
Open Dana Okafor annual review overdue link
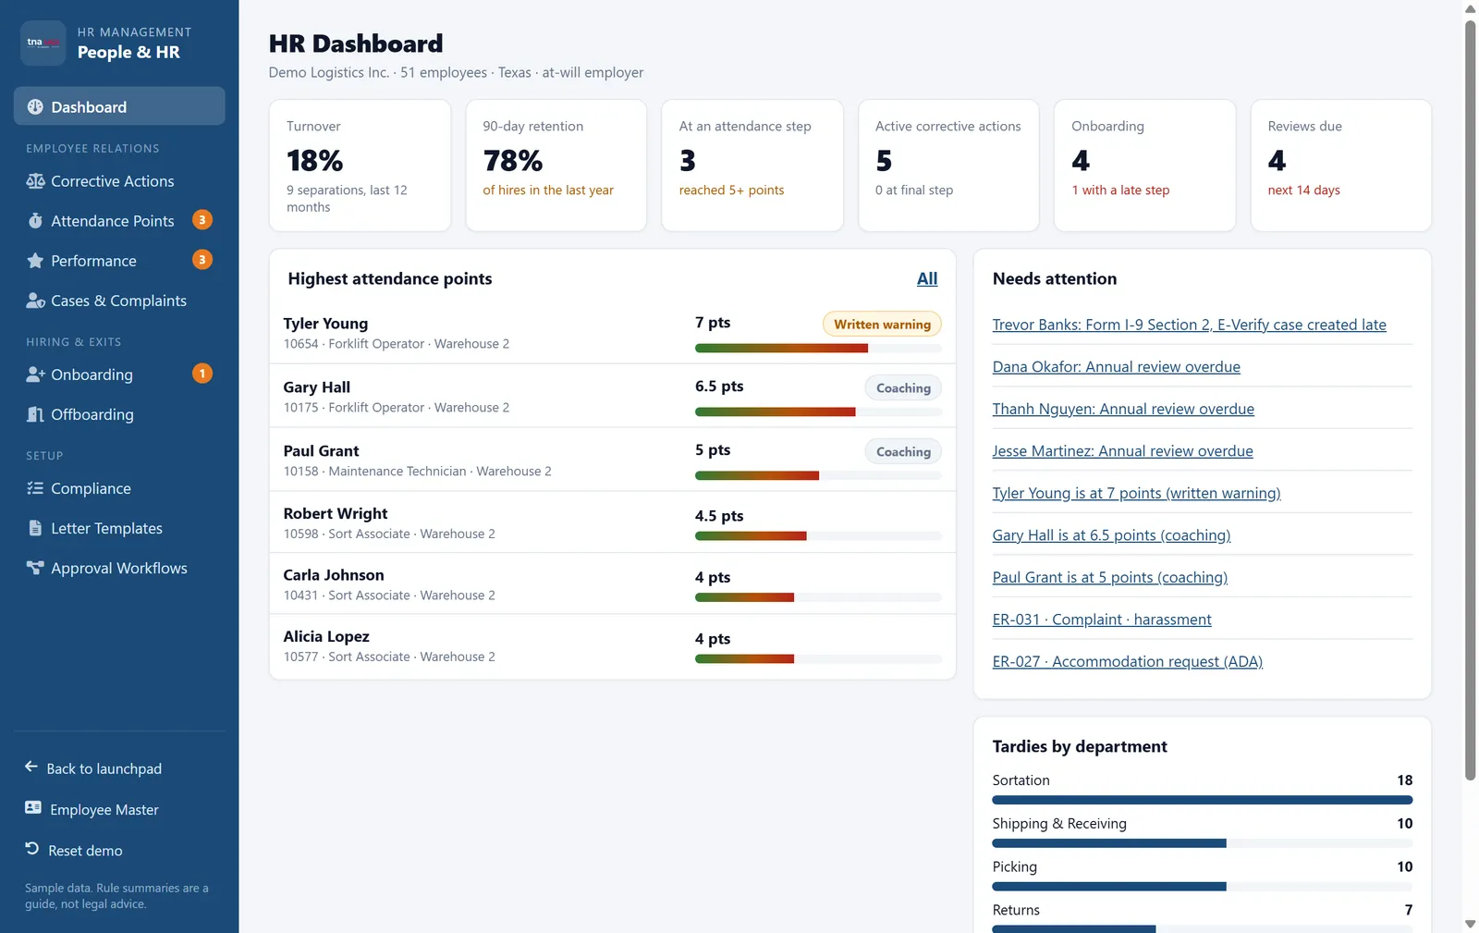pyautogui.click(x=1116, y=367)
